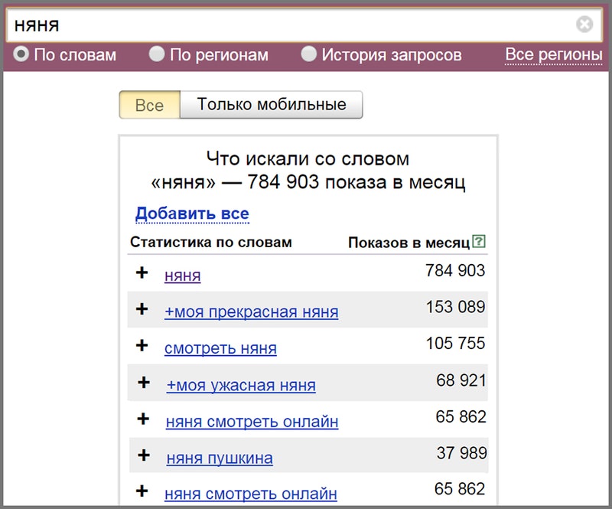This screenshot has width=612, height=509.
Task: Click into the search field containing 'няня'
Action: (x=291, y=25)
